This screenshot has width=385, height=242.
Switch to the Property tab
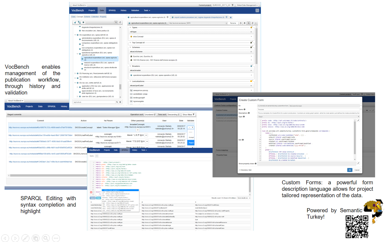103,17
